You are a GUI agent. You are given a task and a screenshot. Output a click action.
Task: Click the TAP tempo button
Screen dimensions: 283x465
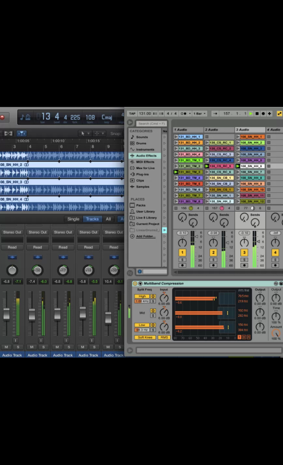[132, 114]
